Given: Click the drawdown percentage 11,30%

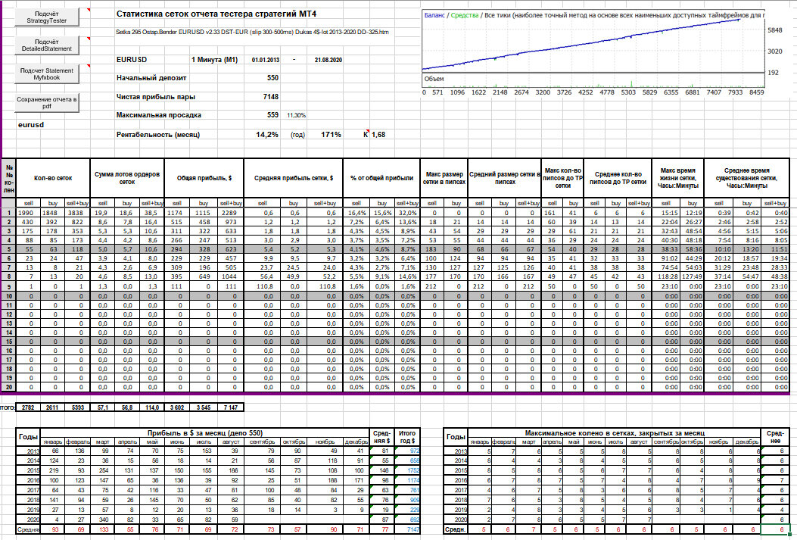Looking at the screenshot, I should 297,115.
